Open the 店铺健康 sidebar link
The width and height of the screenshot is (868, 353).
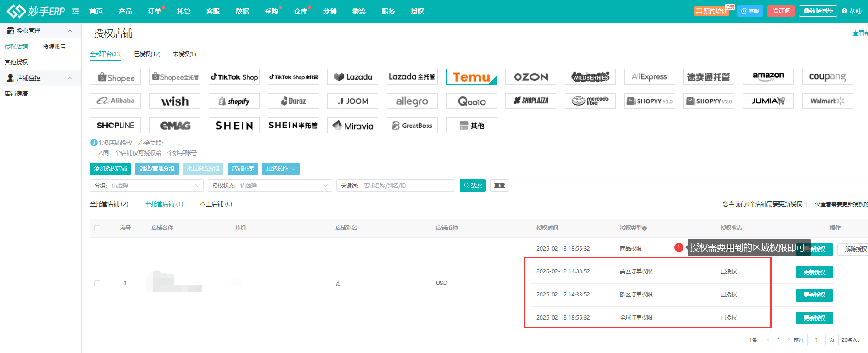16,94
